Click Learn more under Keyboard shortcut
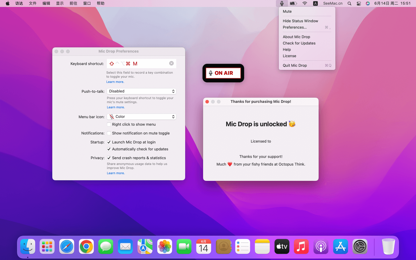 tap(115, 82)
